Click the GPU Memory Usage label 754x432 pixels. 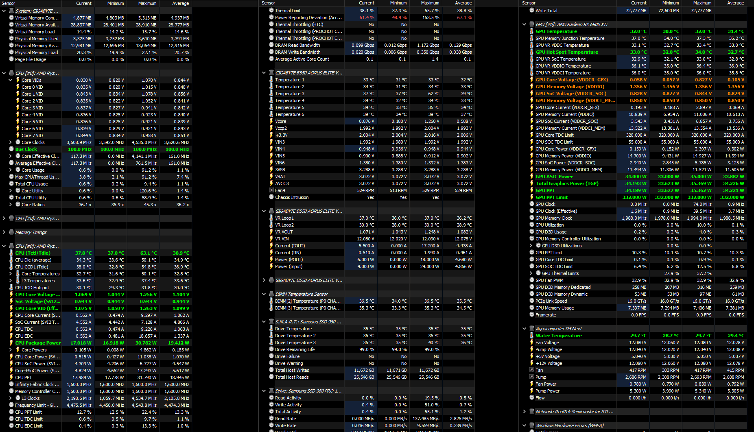click(555, 308)
